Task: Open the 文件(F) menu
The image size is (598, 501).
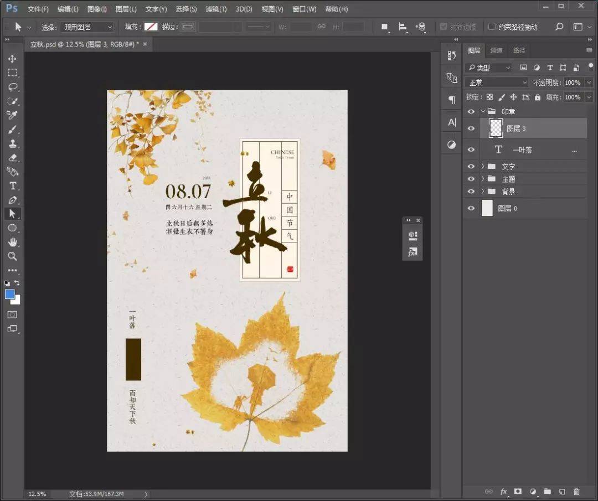Action: [x=38, y=9]
